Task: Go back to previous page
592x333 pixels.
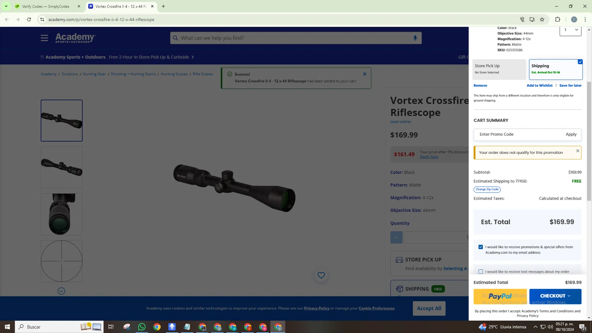Action: (7, 19)
